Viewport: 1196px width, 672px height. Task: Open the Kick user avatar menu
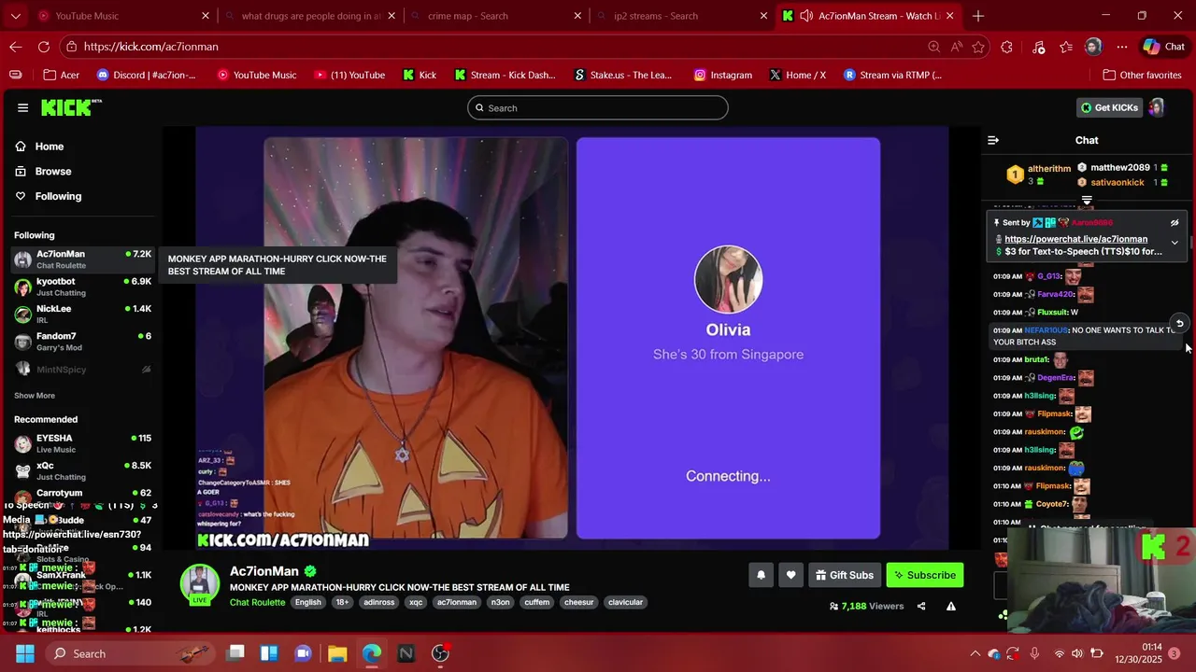click(1157, 107)
